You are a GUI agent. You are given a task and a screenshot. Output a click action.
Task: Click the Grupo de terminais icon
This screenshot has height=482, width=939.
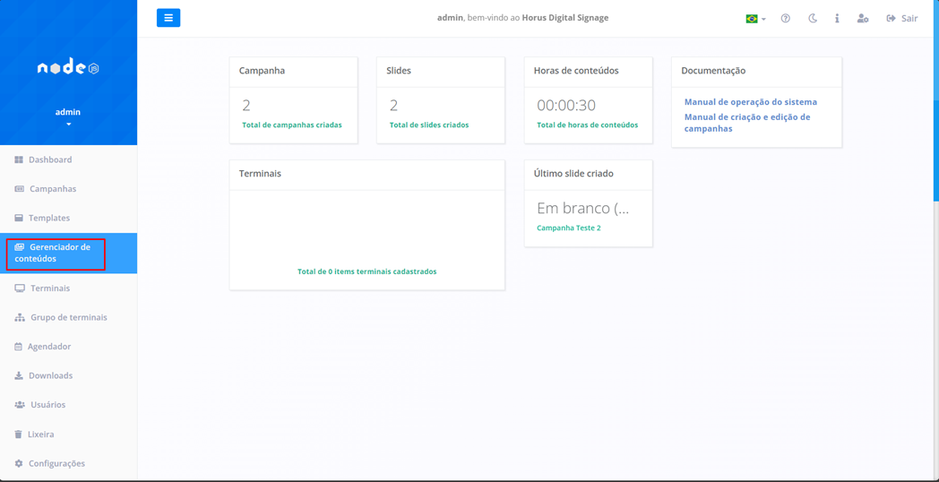coord(20,317)
